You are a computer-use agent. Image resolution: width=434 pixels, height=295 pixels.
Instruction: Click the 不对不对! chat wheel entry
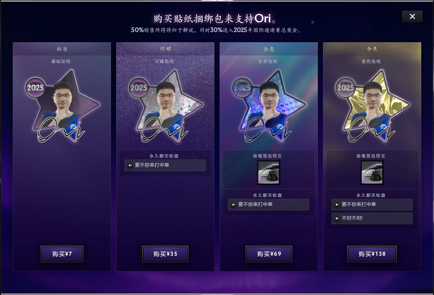[372, 218]
